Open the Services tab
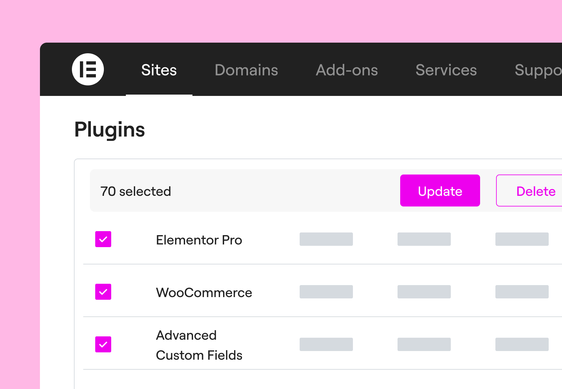Screen dimensions: 562x389 click(446, 70)
